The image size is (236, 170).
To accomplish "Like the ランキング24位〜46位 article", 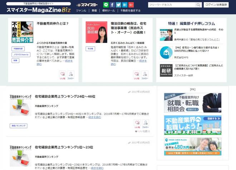I will click(137, 124).
